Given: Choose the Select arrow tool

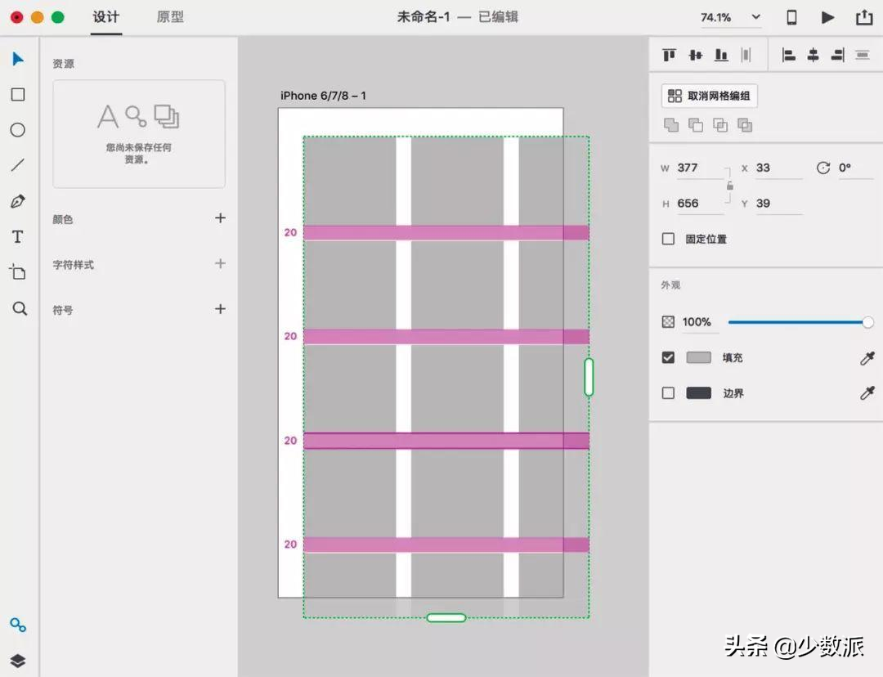Looking at the screenshot, I should [18, 59].
